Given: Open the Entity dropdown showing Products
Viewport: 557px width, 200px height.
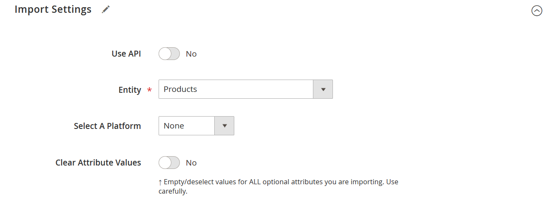Looking at the screenshot, I should 246,89.
